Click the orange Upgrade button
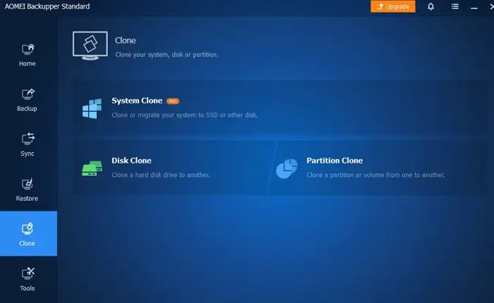The height and width of the screenshot is (303, 494). click(393, 6)
